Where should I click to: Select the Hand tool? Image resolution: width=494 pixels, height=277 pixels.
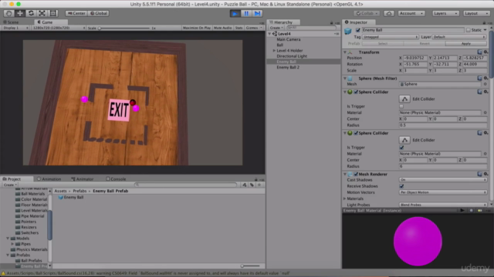[x=8, y=14]
